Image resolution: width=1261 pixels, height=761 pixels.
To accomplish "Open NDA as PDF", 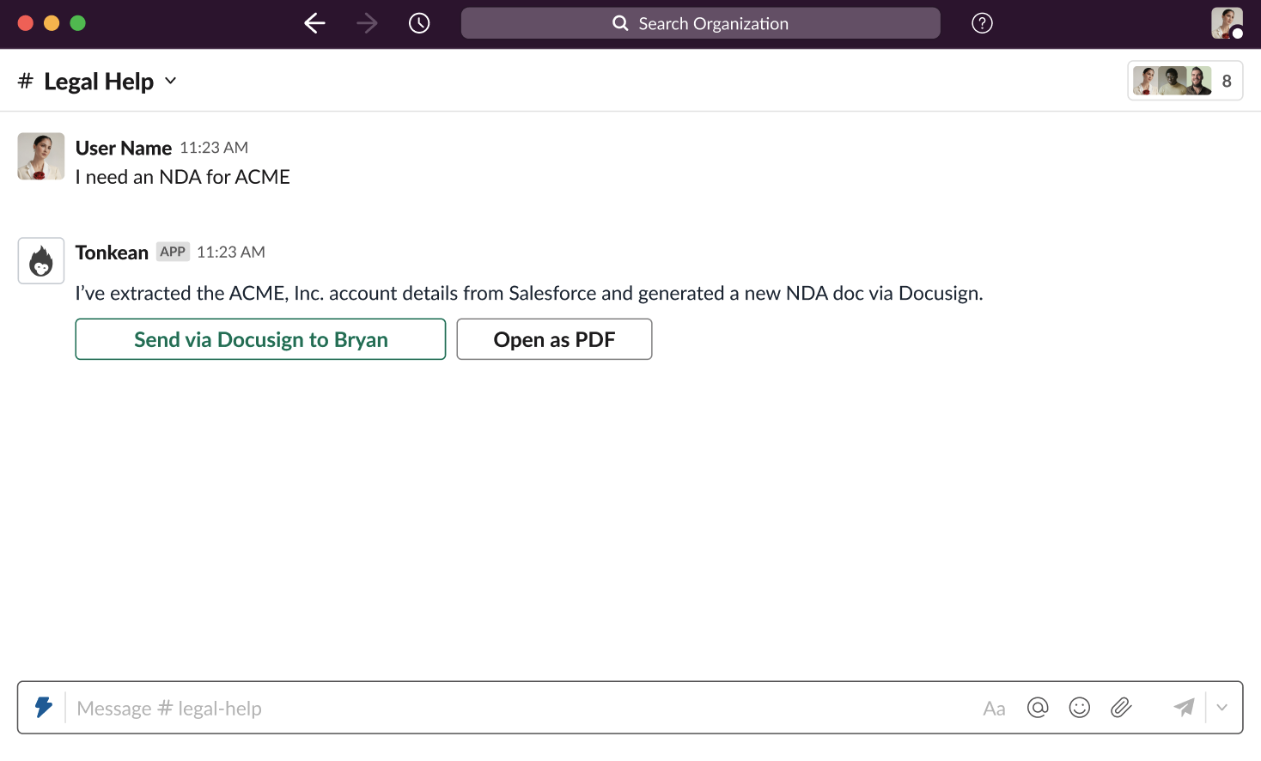I will click(554, 339).
